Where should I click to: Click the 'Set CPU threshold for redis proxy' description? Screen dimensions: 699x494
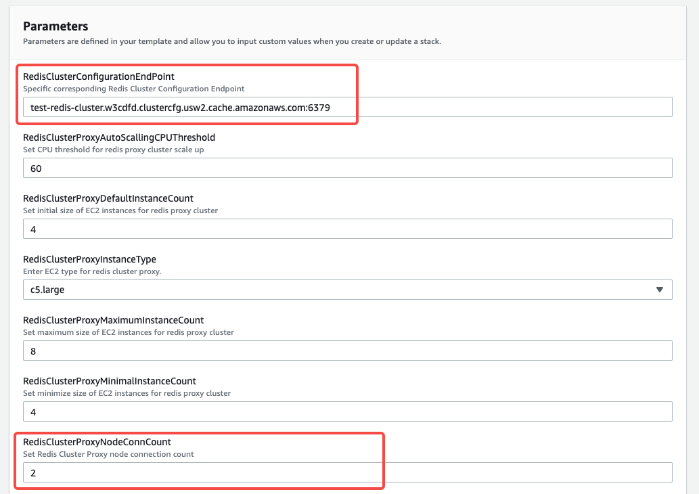pyautogui.click(x=114, y=150)
